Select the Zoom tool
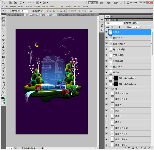Image resolution: width=154 pixels, height=150 pixels. [x=3, y=92]
